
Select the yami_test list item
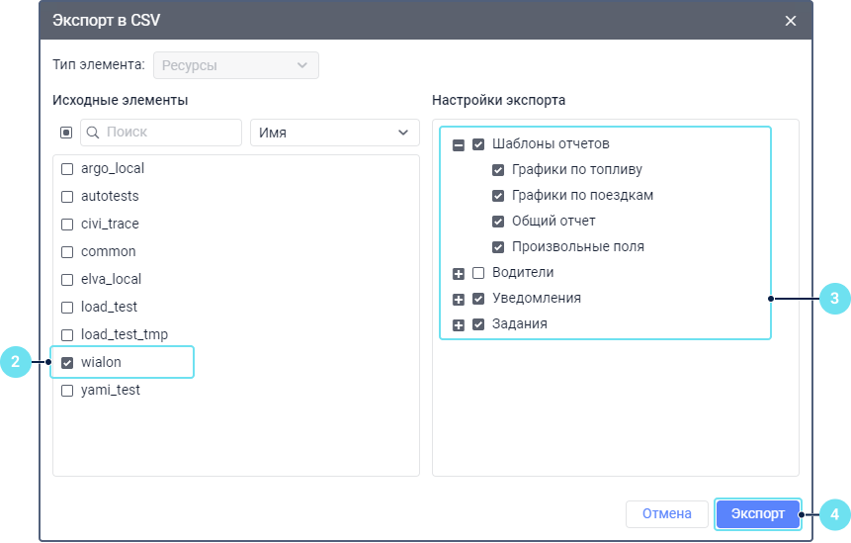(111, 391)
